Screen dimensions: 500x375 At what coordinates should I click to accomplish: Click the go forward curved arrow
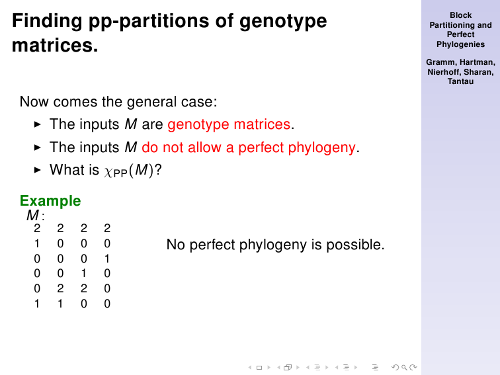coord(413,367)
